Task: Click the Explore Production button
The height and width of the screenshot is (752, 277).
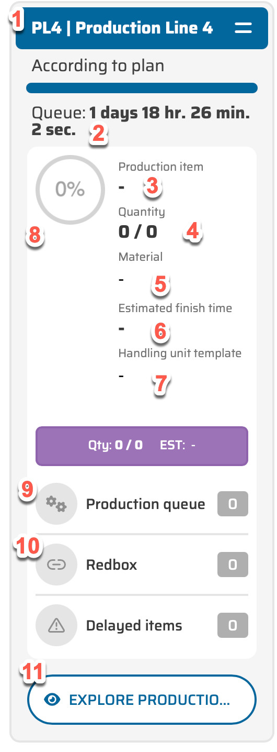Action: [x=142, y=700]
